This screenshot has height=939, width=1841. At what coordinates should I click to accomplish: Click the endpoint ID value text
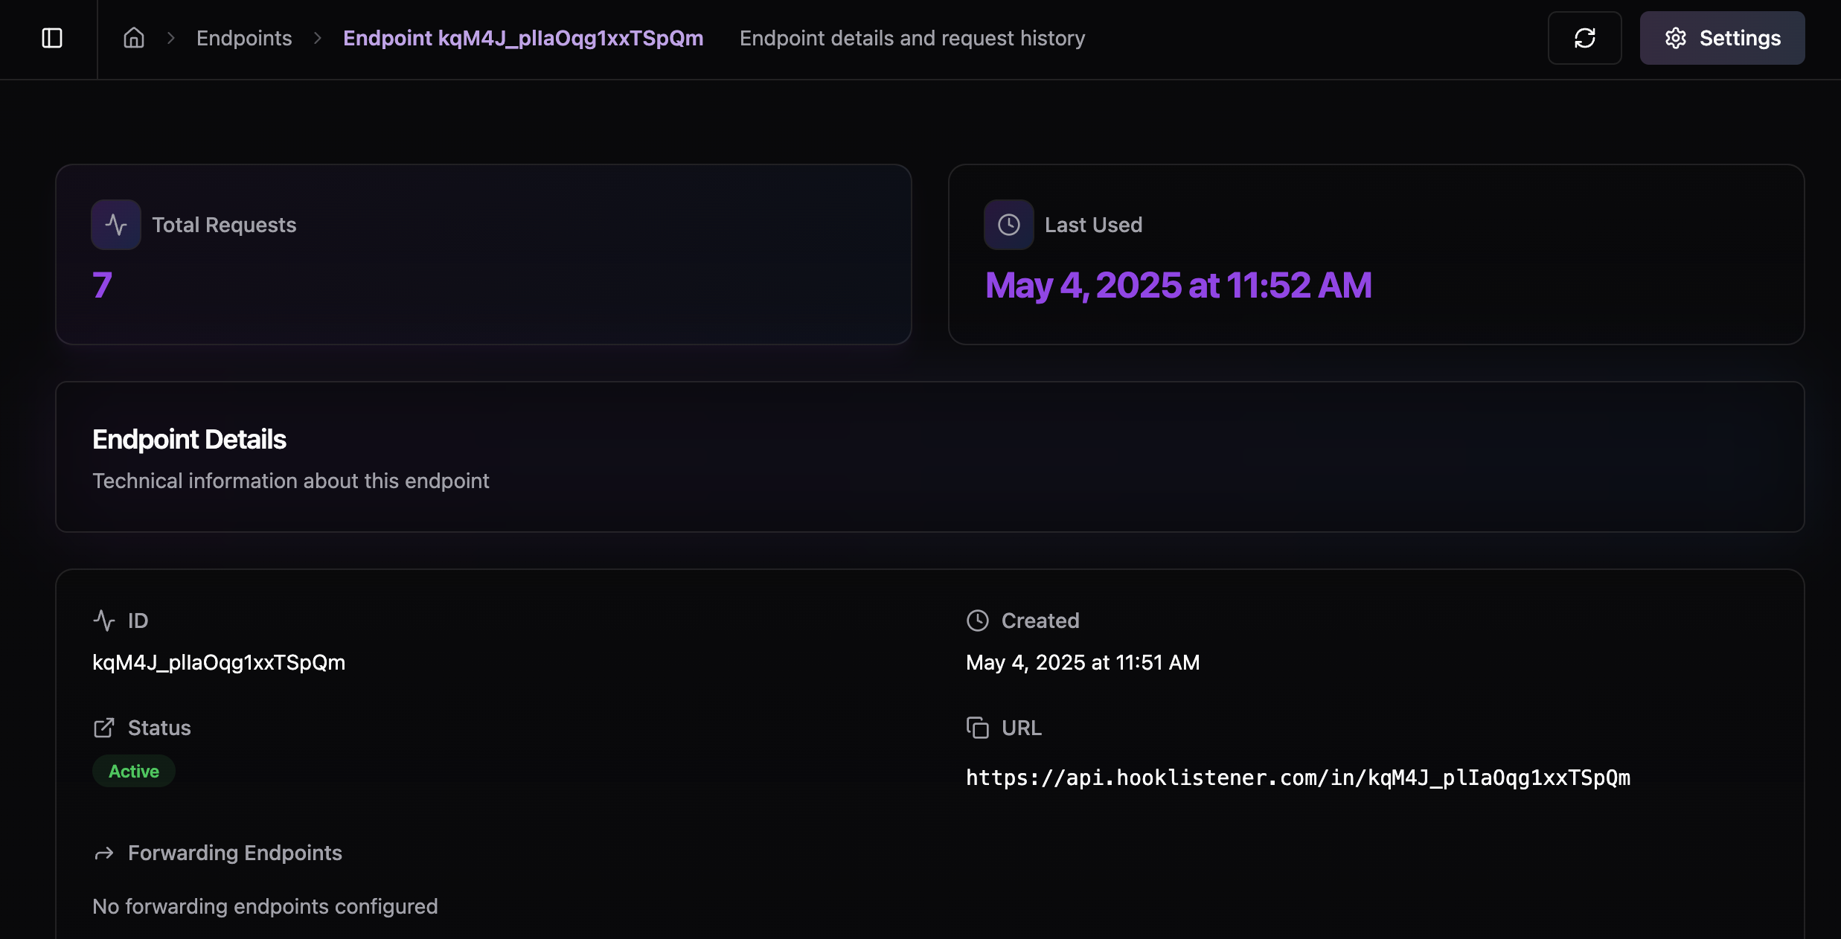point(219,662)
